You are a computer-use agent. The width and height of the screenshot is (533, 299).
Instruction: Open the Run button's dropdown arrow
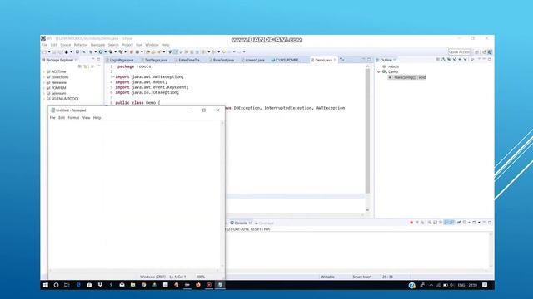pos(106,51)
